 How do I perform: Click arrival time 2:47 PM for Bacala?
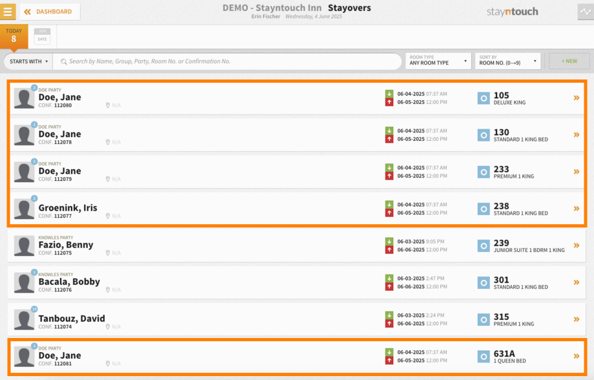(435, 279)
